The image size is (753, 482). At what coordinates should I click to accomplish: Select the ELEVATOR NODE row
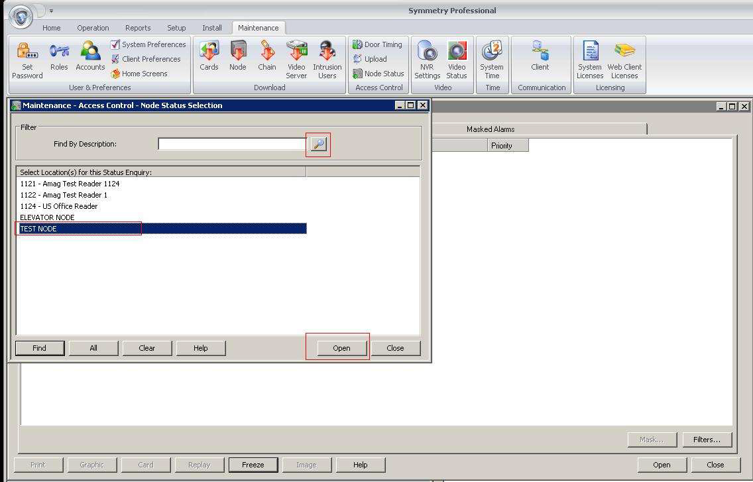point(161,217)
